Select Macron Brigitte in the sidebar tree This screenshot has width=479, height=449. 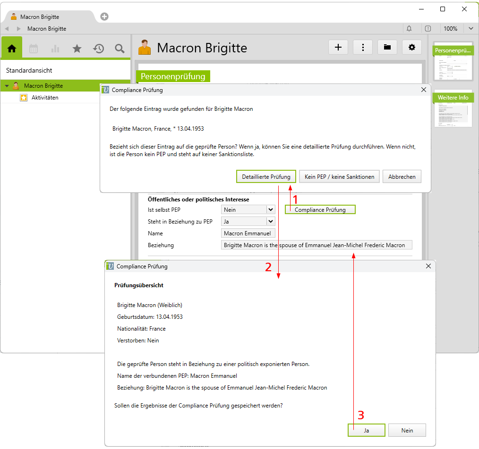[x=43, y=86]
